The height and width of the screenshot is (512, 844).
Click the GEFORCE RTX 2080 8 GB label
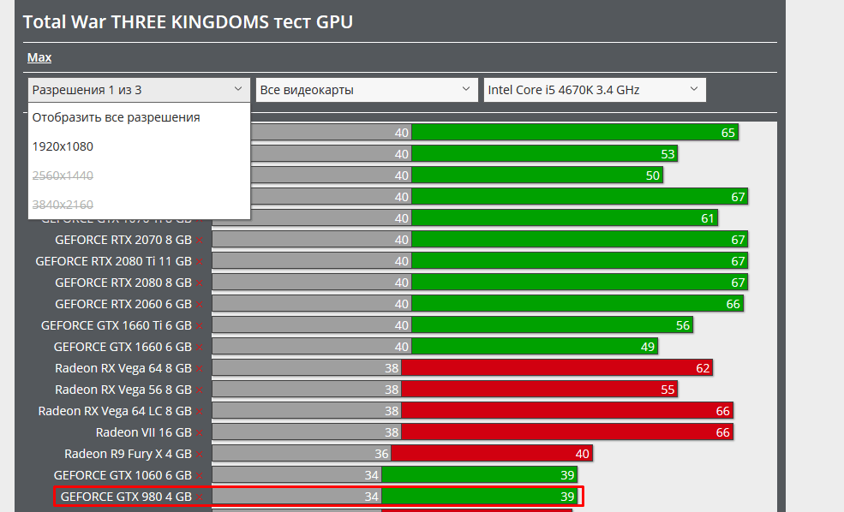[x=123, y=283]
